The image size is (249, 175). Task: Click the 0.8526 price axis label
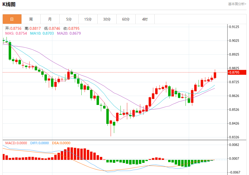234,110
